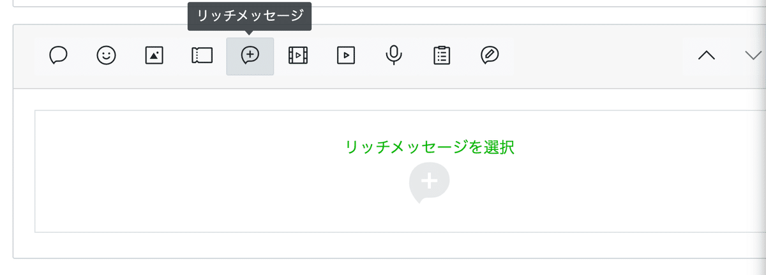Select the voice message microphone icon
This screenshot has height=275, width=766.
tap(394, 56)
